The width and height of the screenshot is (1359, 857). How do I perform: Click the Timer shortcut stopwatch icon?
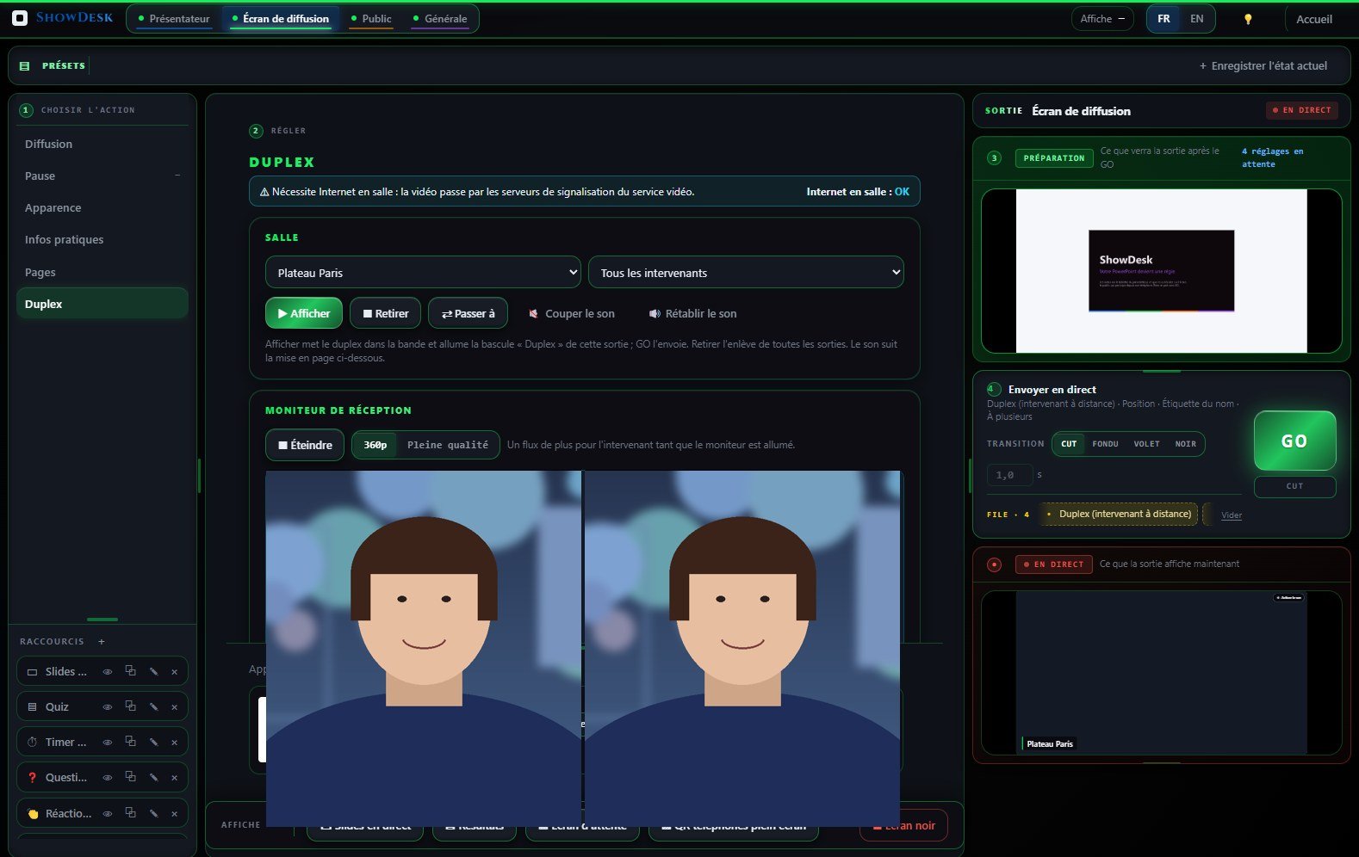(x=32, y=742)
